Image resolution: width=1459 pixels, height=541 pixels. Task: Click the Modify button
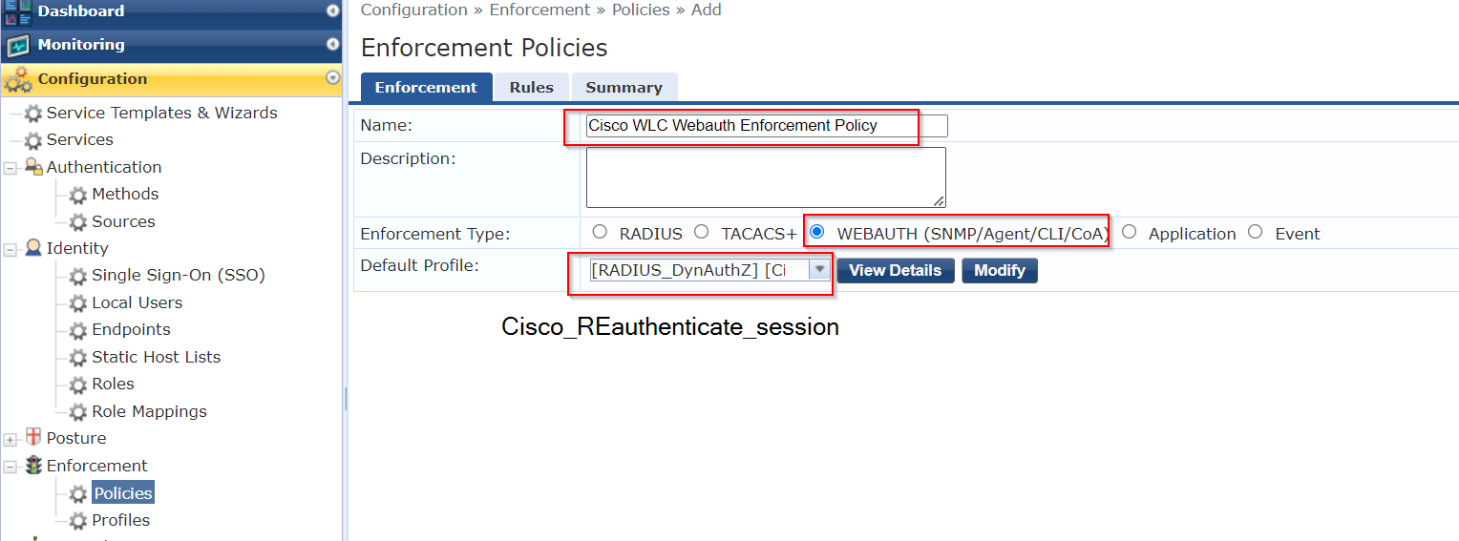coord(1000,270)
